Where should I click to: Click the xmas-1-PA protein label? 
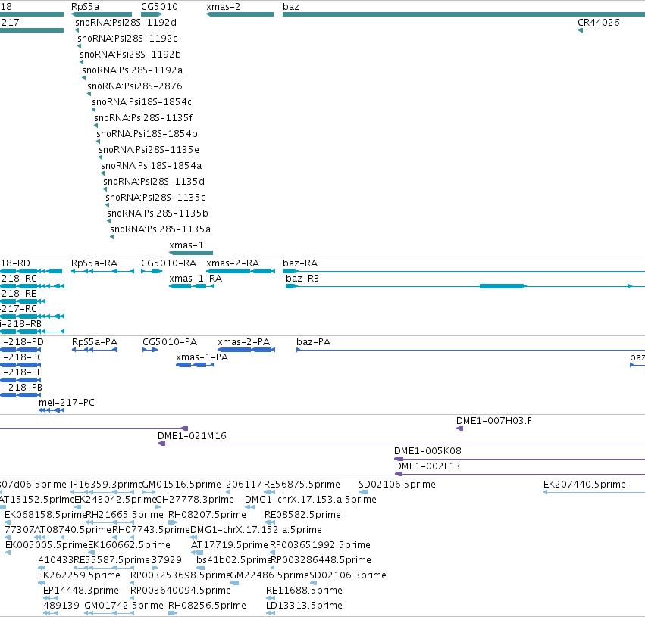coord(202,357)
